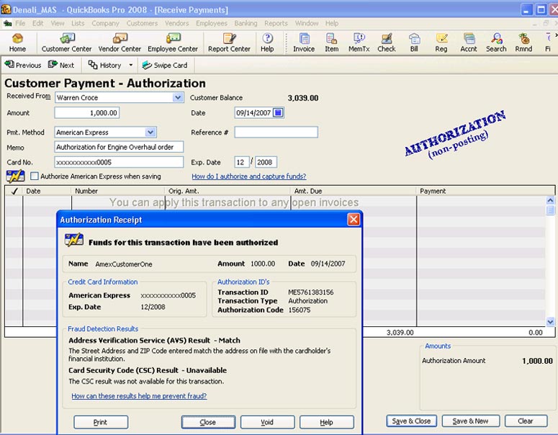
Task: Click the Clear button
Action: [x=526, y=421]
